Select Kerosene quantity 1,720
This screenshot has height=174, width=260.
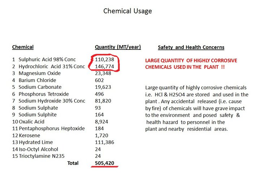click(101, 135)
